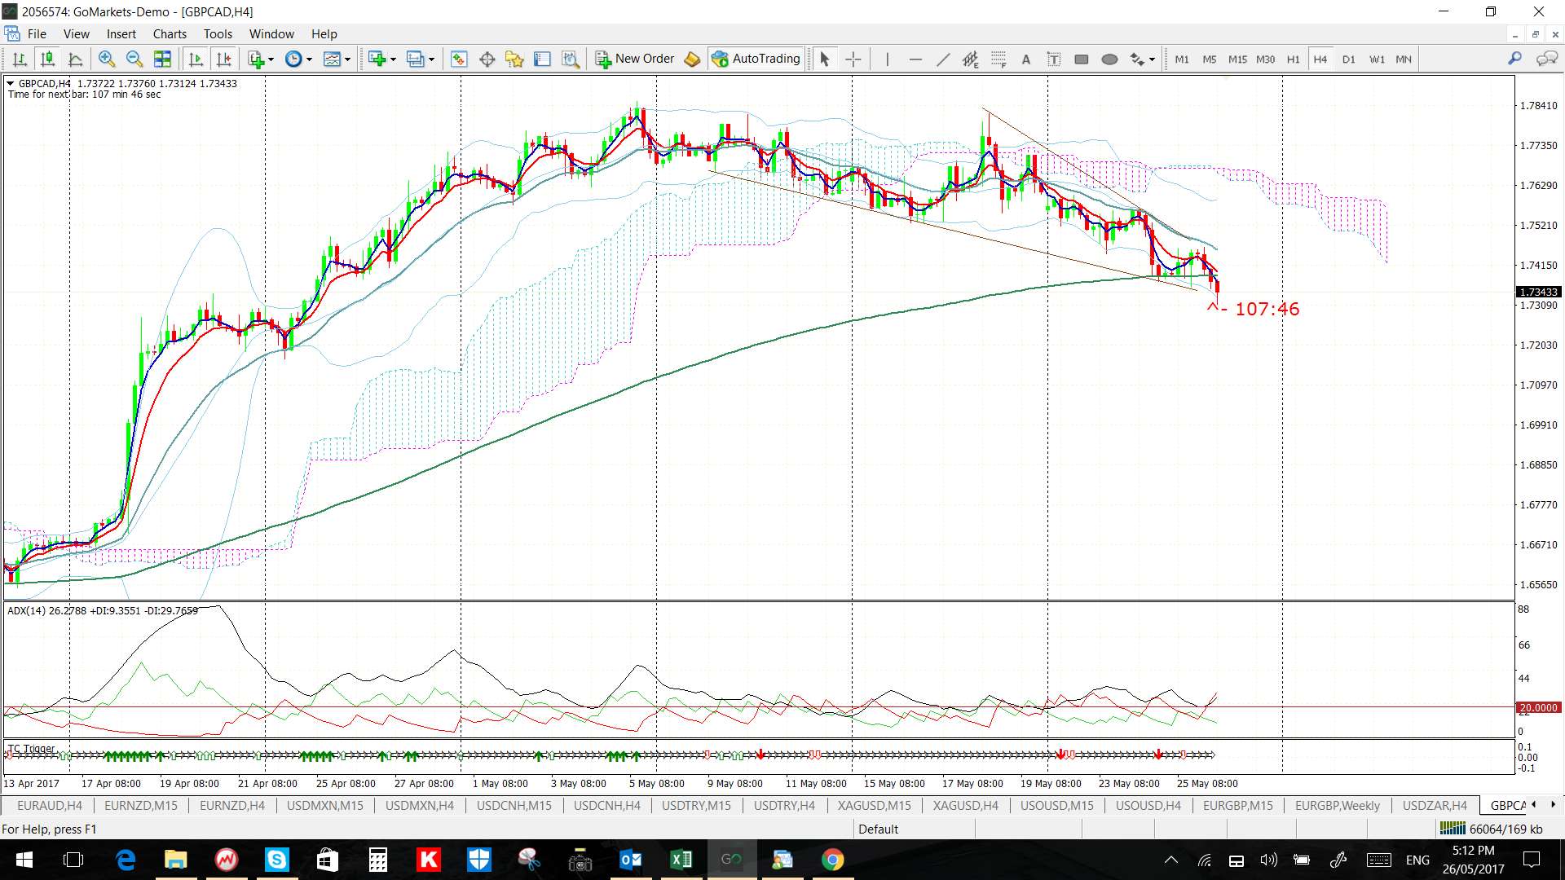Switch timeframe to M5
1565x880 pixels.
1210,59
